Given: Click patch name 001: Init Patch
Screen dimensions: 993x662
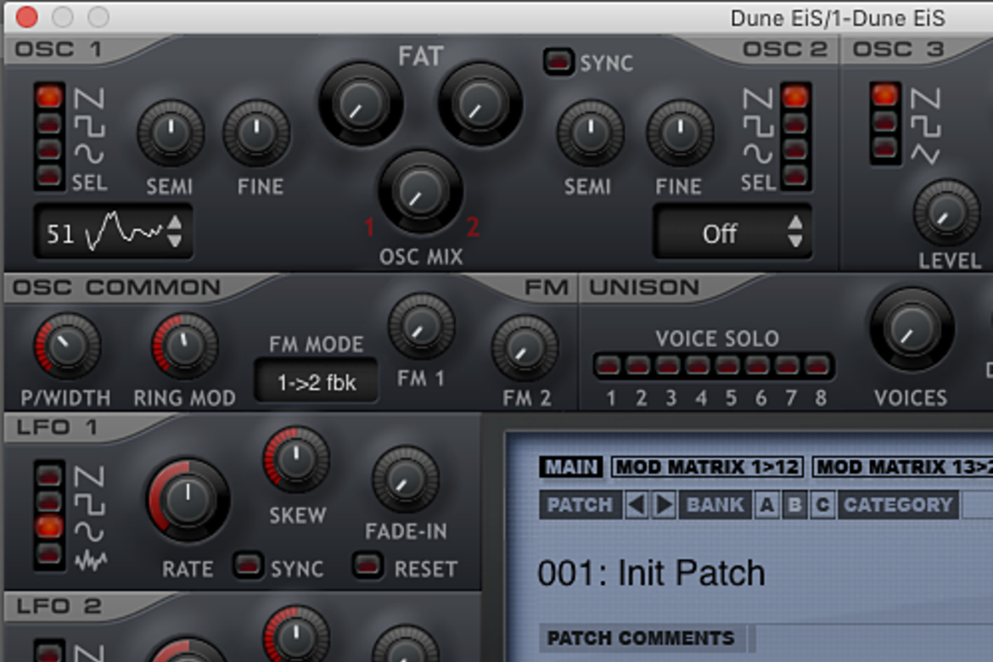Looking at the screenshot, I should click(651, 573).
